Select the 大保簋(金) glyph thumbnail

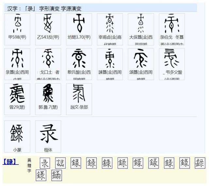point(141,23)
